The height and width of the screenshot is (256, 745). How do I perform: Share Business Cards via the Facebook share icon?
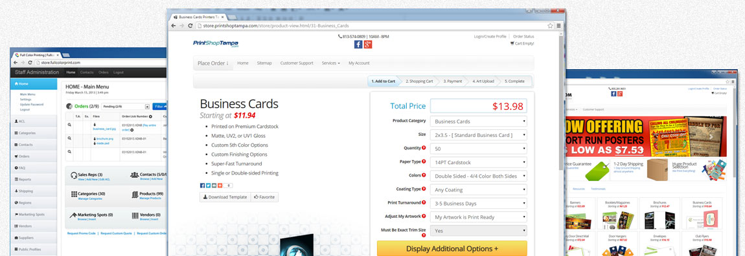202,186
